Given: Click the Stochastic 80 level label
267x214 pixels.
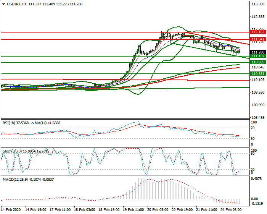Looking at the screenshot, I should (x=253, y=154).
